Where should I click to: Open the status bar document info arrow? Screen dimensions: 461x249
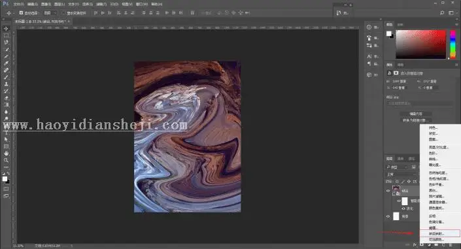pos(71,246)
